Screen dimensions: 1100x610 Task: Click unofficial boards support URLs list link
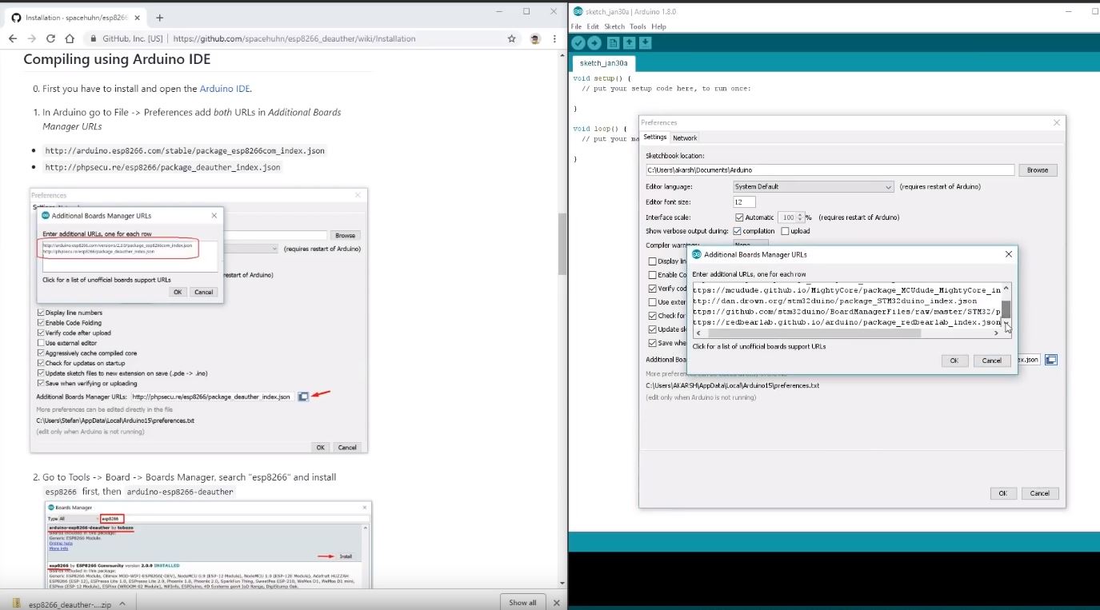(x=758, y=346)
